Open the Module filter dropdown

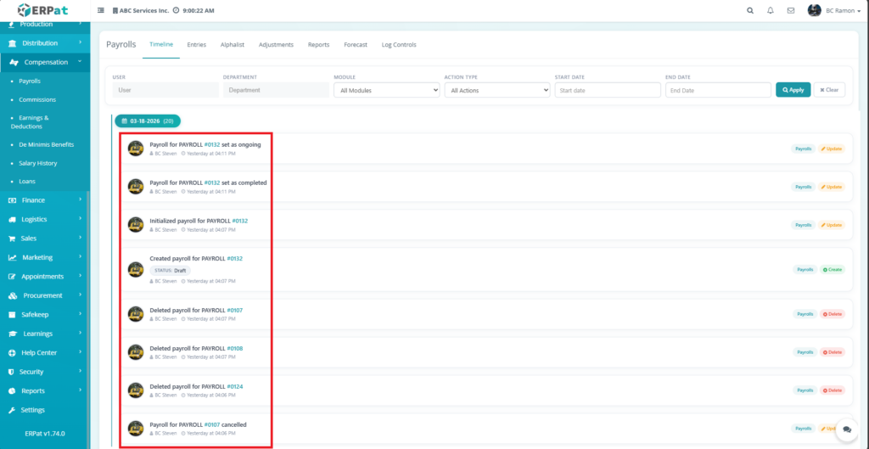click(x=386, y=90)
